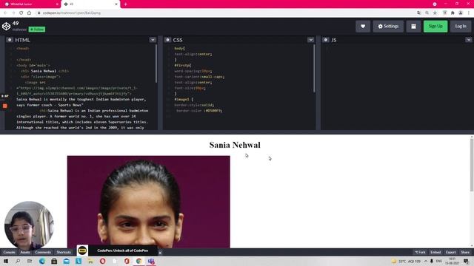Click the CodePen PRO badge icon
Viewport: 474px width, 266px height.
82,250
